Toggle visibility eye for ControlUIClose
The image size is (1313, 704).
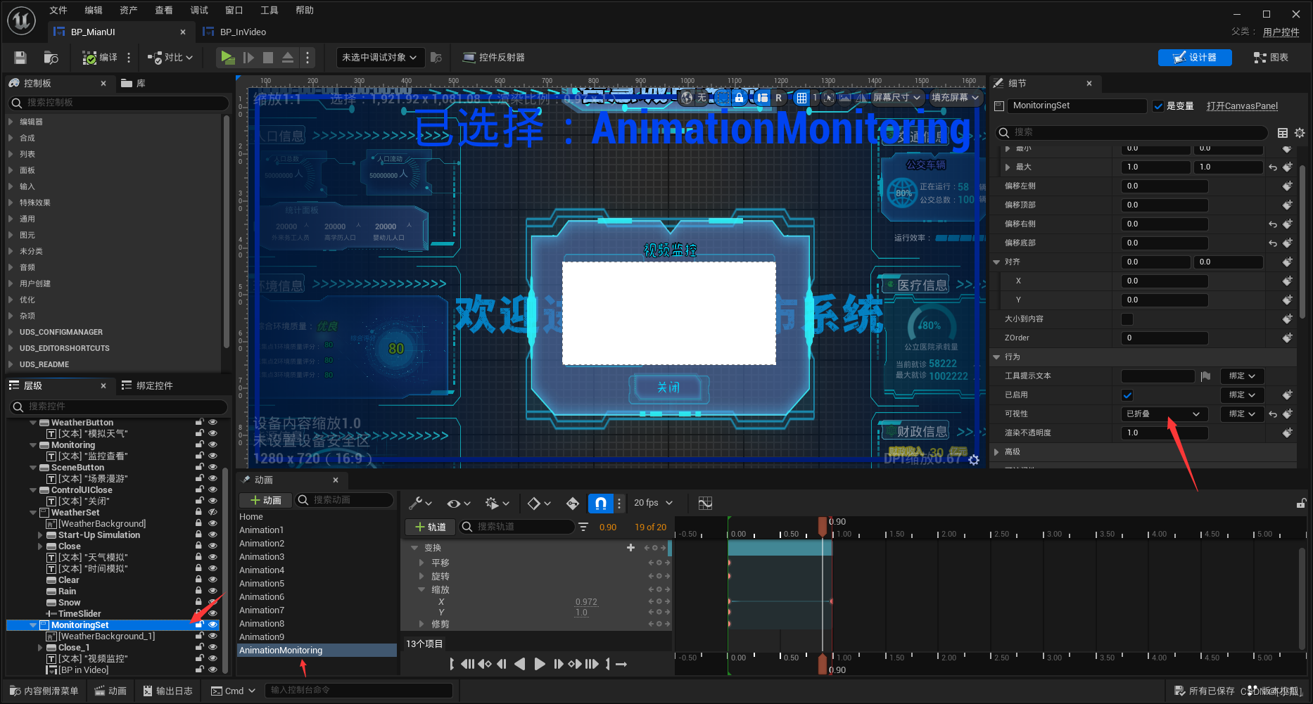(213, 489)
